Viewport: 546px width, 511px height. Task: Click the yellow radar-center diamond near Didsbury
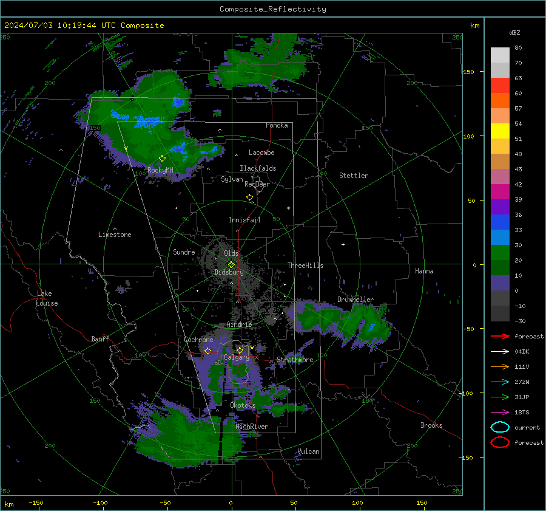pos(231,265)
